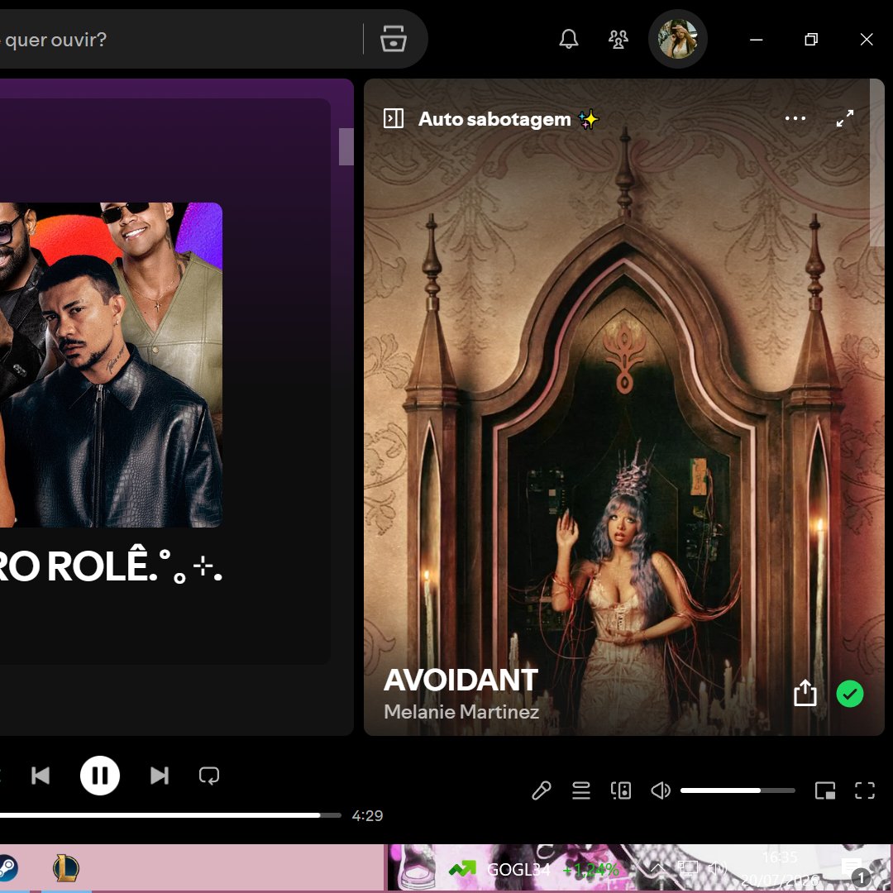Adjust the volume slider

pyautogui.click(x=738, y=790)
